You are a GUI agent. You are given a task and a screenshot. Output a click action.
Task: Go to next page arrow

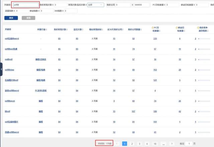click(x=172, y=143)
